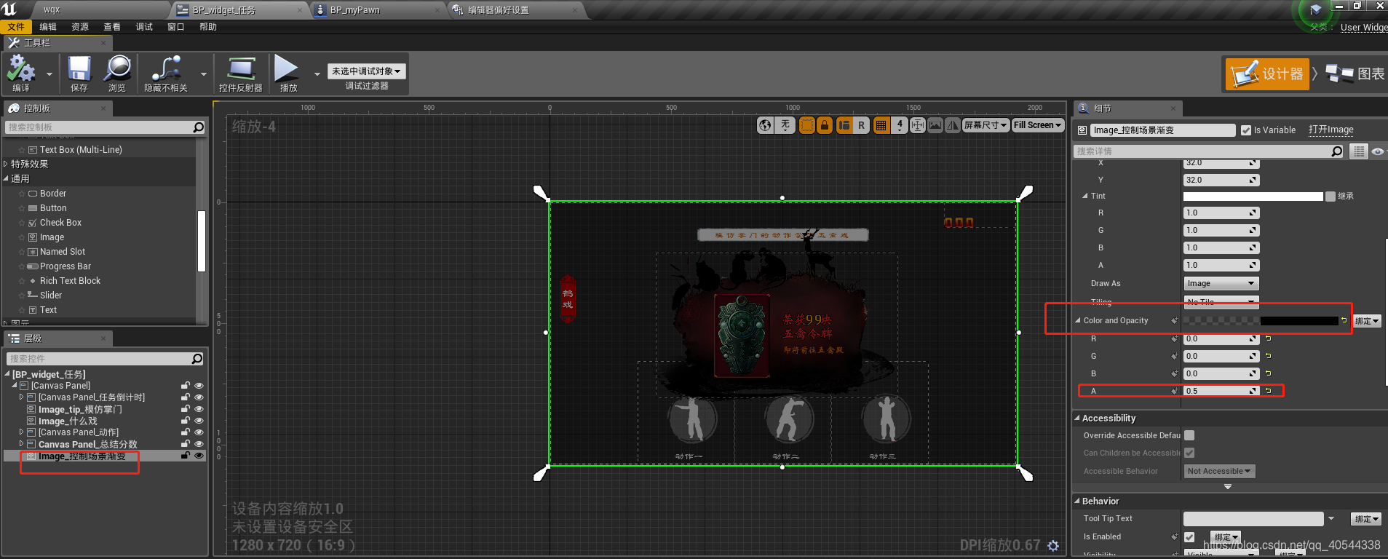Click the 保存 save icon
Image resolution: width=1388 pixels, height=559 pixels.
click(x=79, y=69)
